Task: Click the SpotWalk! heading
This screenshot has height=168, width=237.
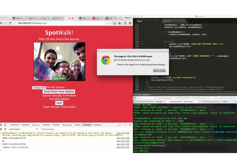Action: pyautogui.click(x=59, y=33)
